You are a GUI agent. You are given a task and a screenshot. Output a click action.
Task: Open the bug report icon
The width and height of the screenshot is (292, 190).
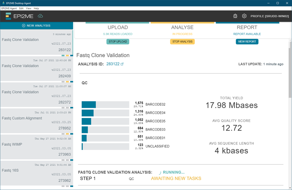click(x=235, y=16)
